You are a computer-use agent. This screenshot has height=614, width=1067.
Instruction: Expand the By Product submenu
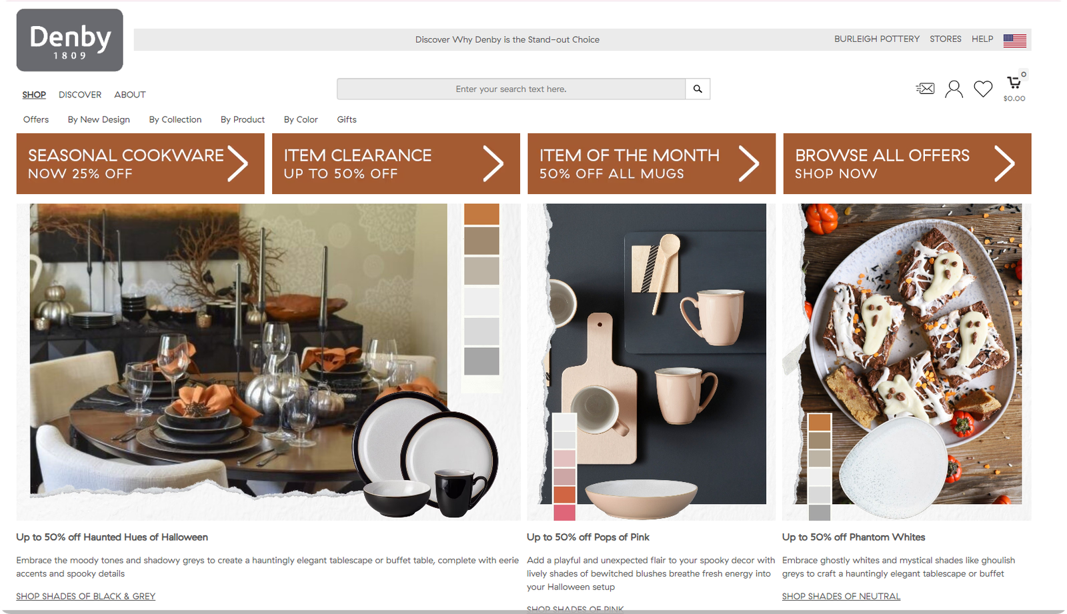point(243,119)
